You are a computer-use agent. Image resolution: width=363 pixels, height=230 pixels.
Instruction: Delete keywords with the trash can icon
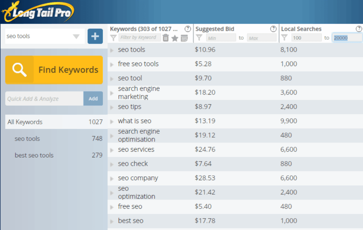tap(166, 38)
